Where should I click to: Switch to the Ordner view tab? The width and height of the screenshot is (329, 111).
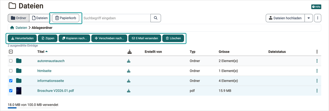coord(19,18)
